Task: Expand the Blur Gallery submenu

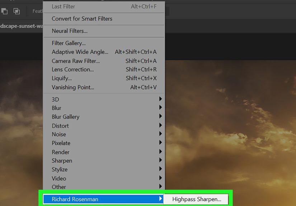Action: click(x=104, y=117)
